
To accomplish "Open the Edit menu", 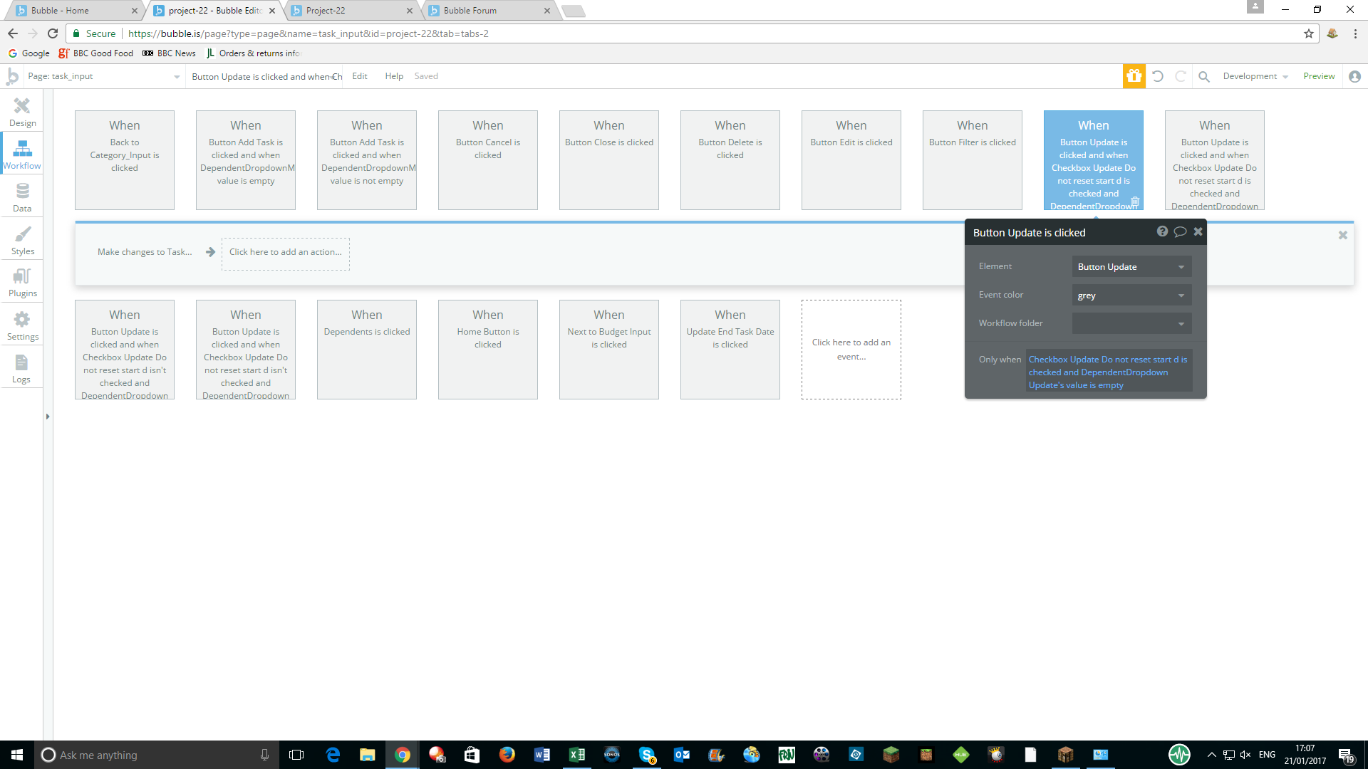I will click(x=360, y=76).
